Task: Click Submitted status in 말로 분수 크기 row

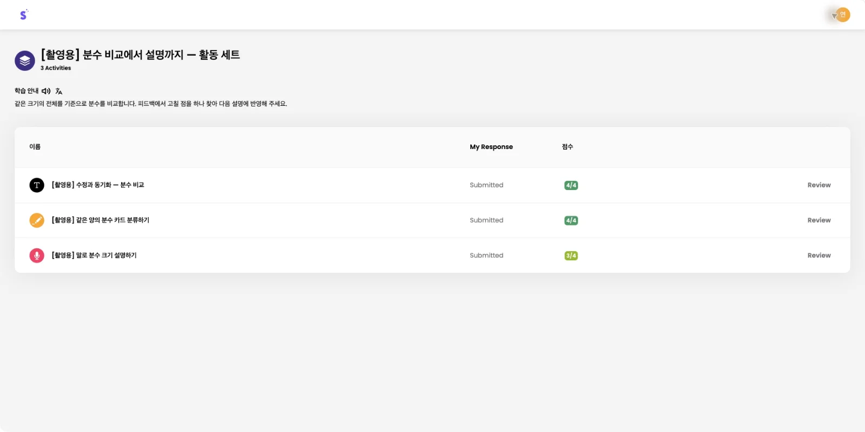Action: [x=487, y=255]
